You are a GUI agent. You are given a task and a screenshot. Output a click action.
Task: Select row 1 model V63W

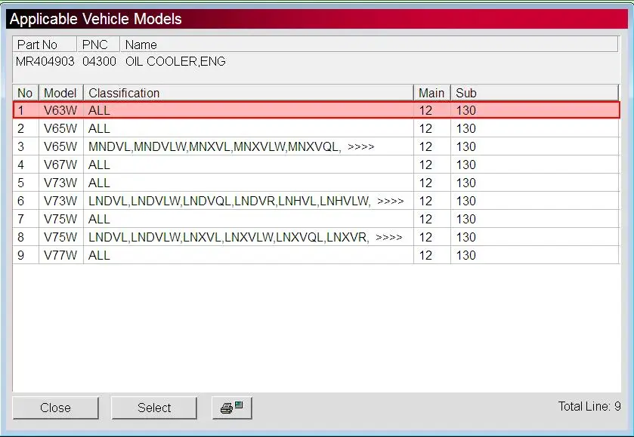[x=316, y=110]
